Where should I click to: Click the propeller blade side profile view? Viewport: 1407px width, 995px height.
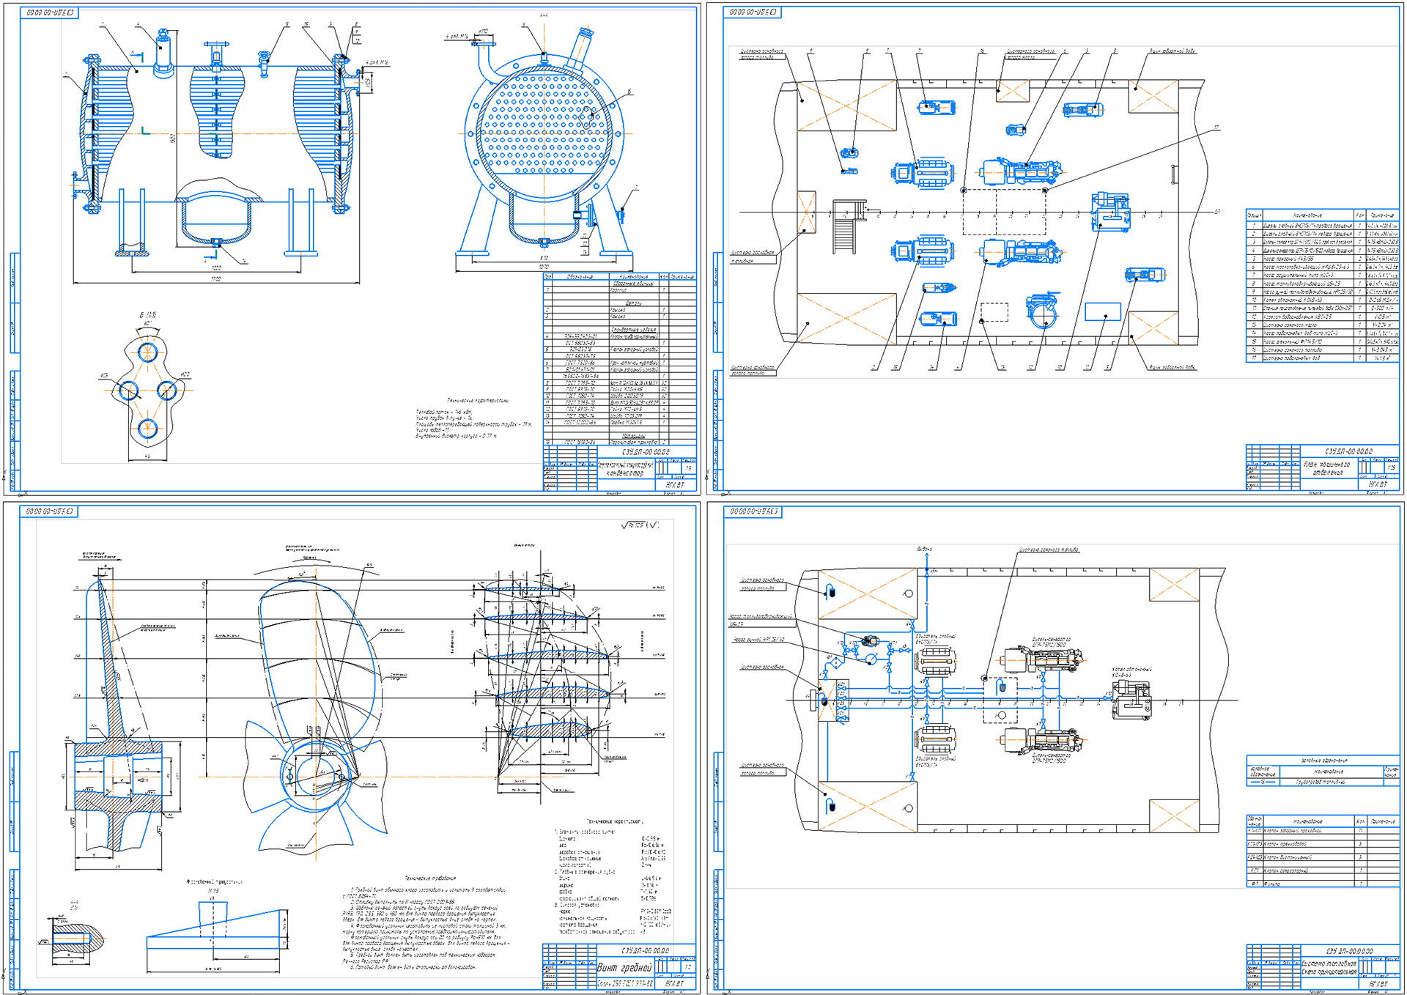(x=110, y=659)
